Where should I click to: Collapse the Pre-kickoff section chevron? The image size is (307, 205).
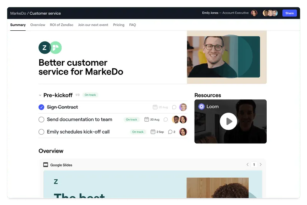[x=40, y=95]
